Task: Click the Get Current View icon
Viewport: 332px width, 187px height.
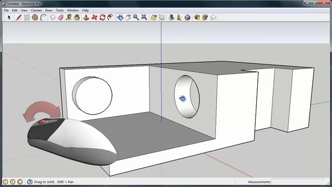Action: click(x=154, y=17)
